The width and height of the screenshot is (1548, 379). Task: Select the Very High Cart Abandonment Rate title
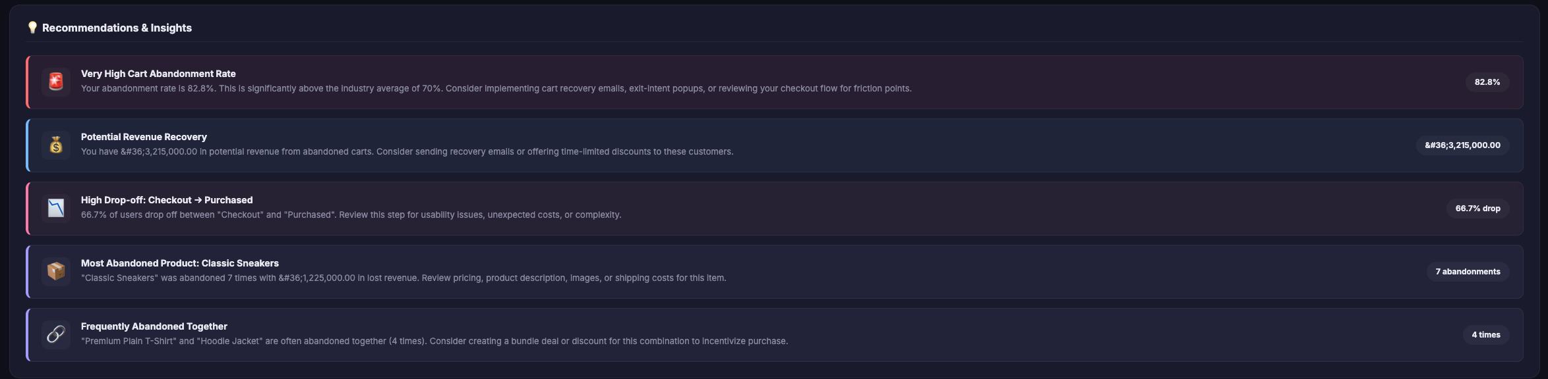click(x=158, y=74)
